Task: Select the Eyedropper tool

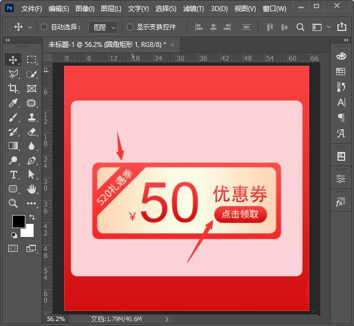Action: click(x=13, y=103)
